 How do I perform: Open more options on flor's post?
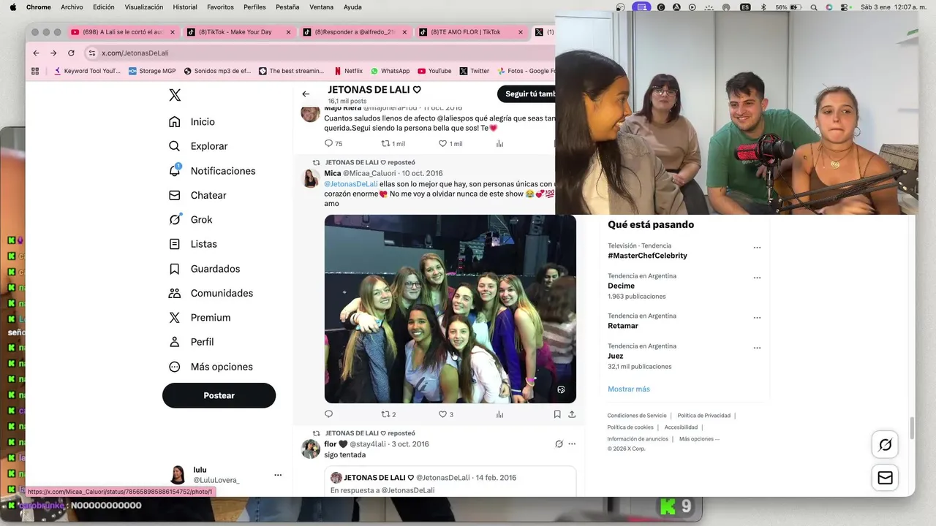(x=572, y=444)
